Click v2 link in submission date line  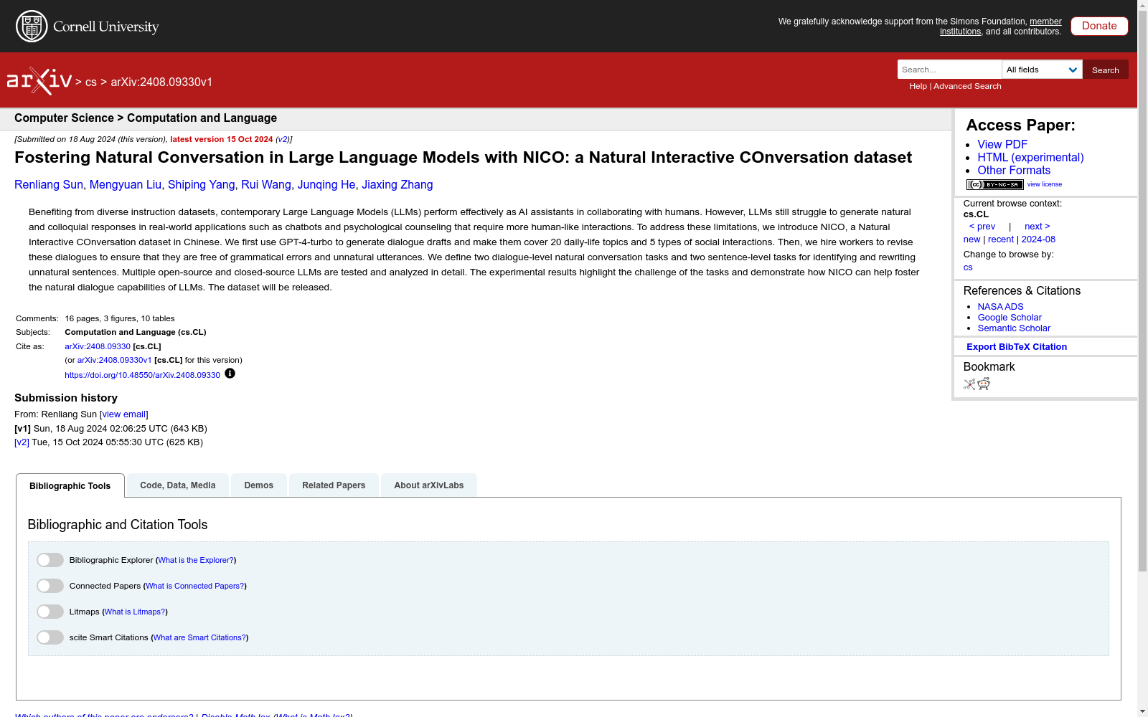pyautogui.click(x=283, y=139)
